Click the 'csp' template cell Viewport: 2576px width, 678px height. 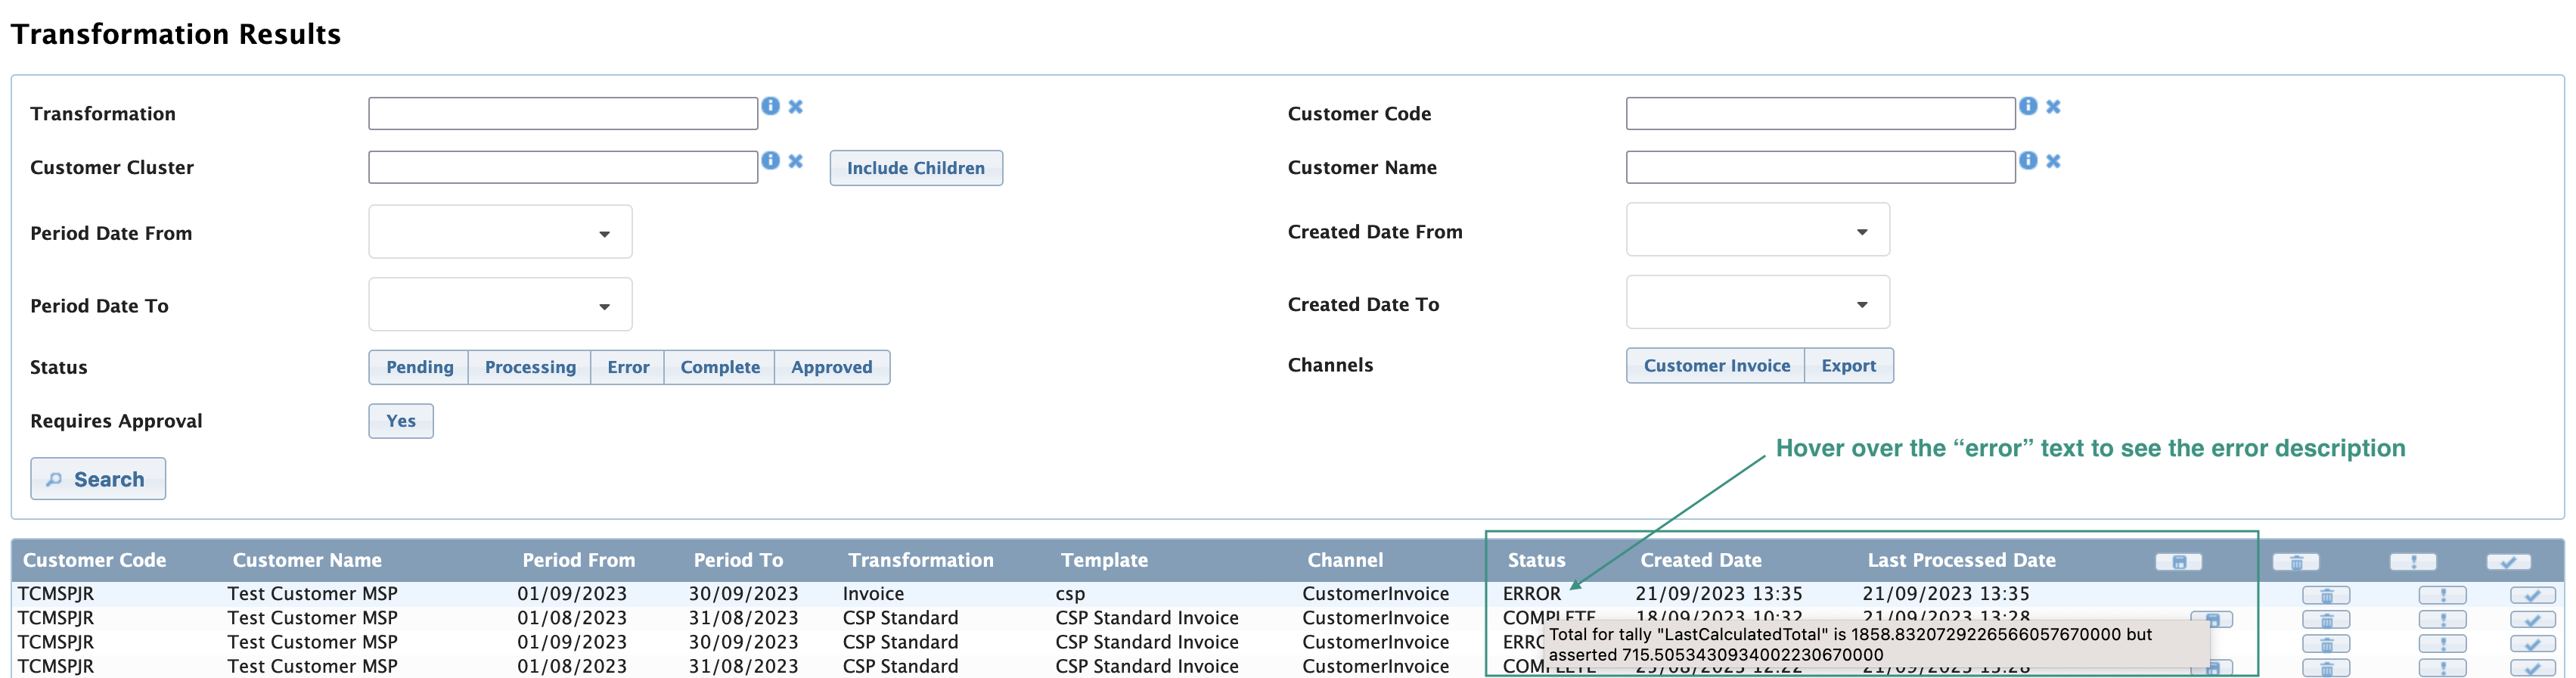(1070, 594)
